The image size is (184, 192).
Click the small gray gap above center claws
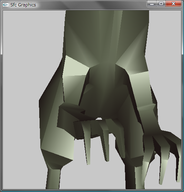(99, 119)
